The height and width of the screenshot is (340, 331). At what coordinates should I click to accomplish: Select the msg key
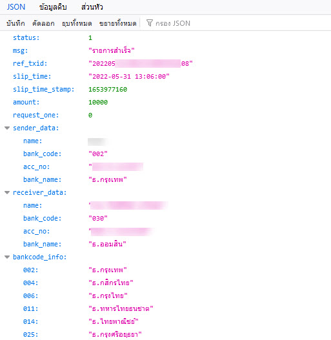click(x=21, y=51)
